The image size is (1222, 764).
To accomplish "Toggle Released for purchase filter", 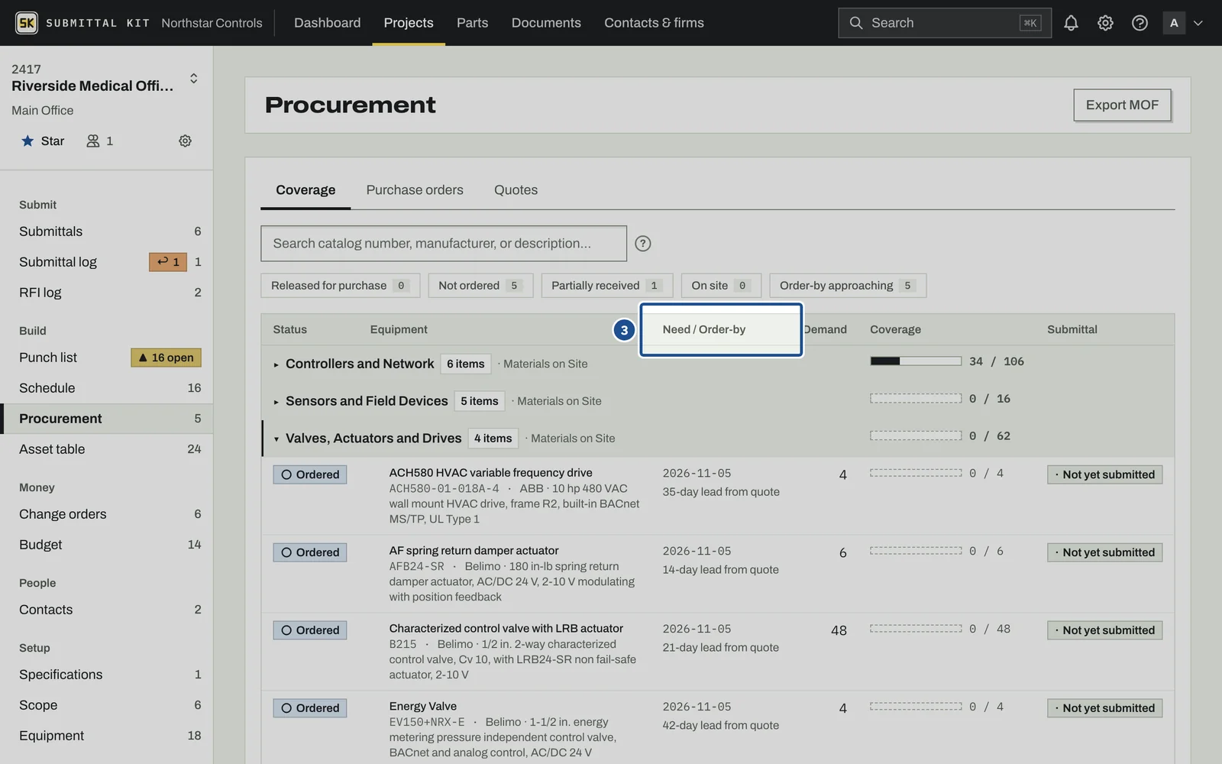I will [340, 286].
